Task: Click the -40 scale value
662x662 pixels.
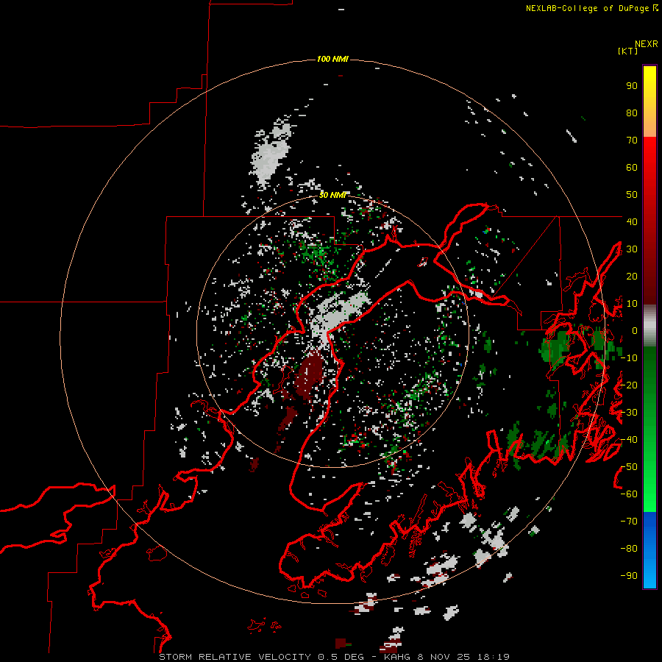Action: click(629, 440)
